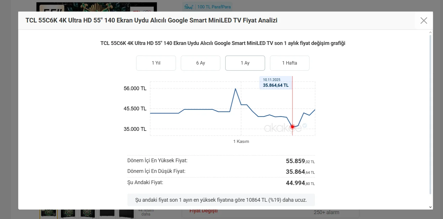Screen dimensions: 443x219
Task: Click the price peak on the chart line
Action: coord(235,89)
